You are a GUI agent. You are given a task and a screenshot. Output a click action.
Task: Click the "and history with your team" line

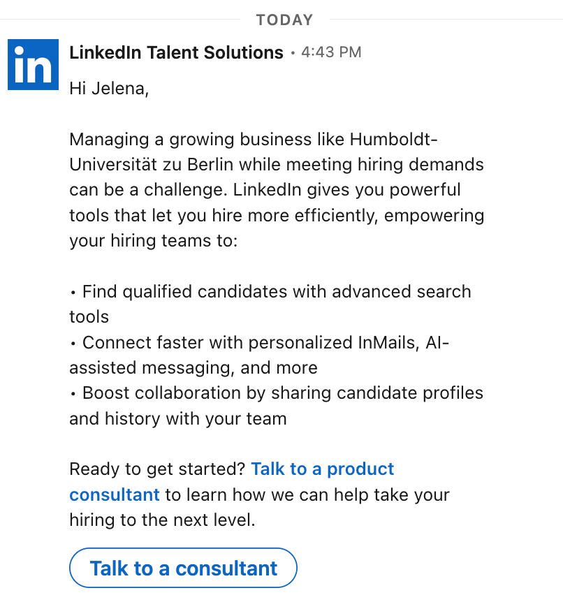click(178, 419)
